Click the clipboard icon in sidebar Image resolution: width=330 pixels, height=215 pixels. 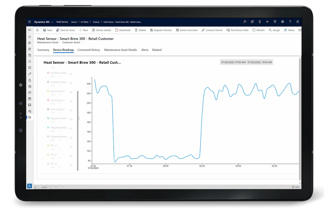pos(30,49)
